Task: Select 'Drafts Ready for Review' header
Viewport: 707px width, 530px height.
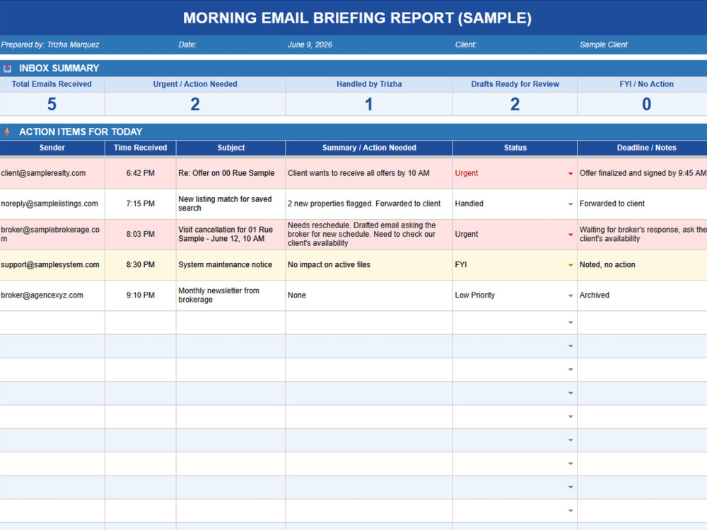Action: point(515,84)
